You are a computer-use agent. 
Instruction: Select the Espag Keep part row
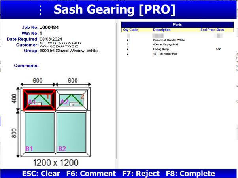click(178, 49)
